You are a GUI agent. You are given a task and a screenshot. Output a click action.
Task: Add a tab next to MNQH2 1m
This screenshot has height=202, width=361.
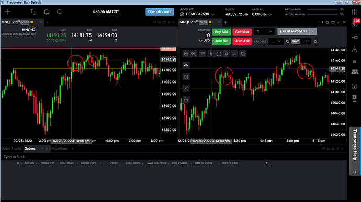[226, 22]
